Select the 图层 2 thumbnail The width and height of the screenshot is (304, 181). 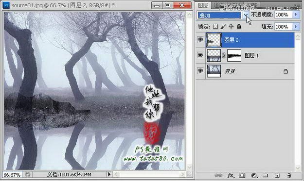tap(214, 40)
